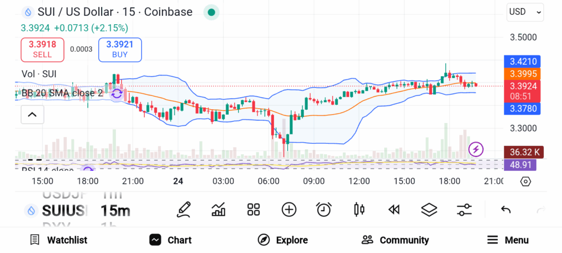This screenshot has height=253, width=562.
Task: Open the indicators chart icon
Action: (x=218, y=209)
